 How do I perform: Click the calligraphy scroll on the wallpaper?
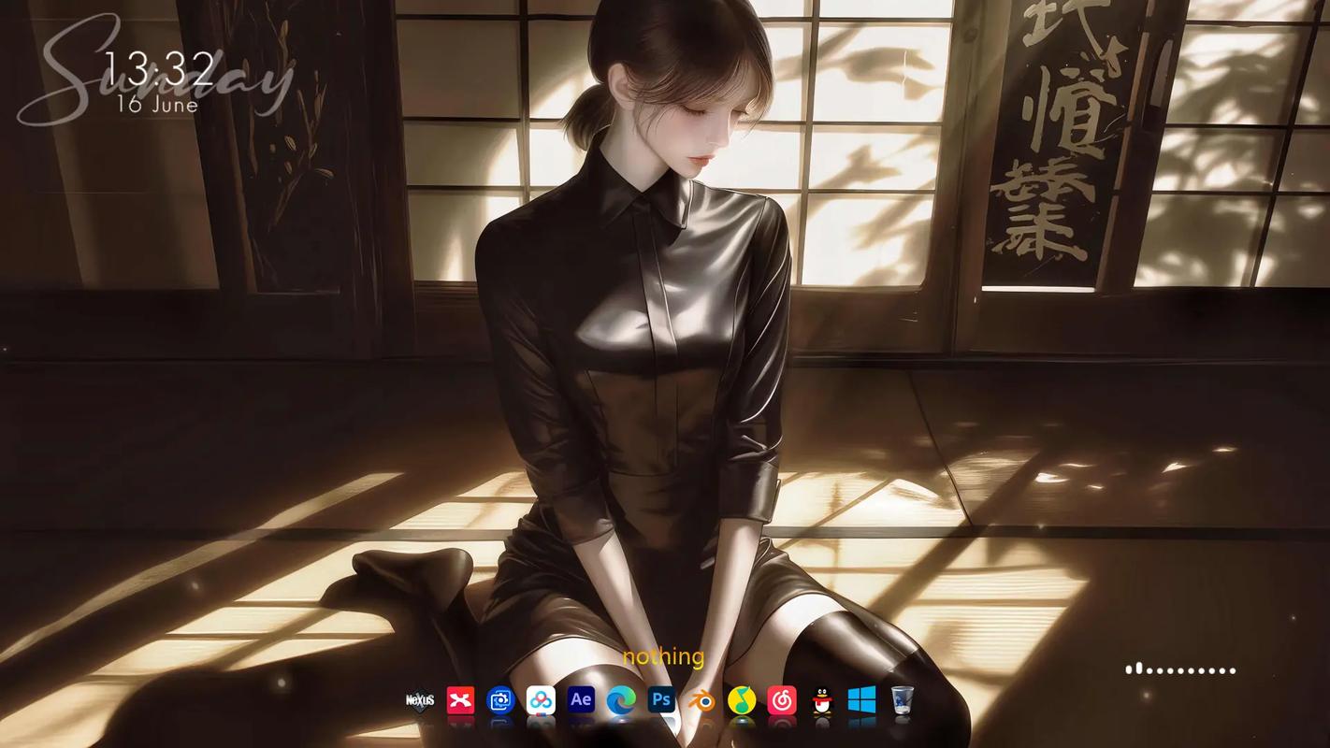point(1053,140)
